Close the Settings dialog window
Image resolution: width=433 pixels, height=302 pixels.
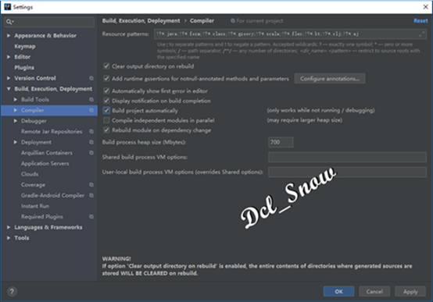[x=425, y=7]
